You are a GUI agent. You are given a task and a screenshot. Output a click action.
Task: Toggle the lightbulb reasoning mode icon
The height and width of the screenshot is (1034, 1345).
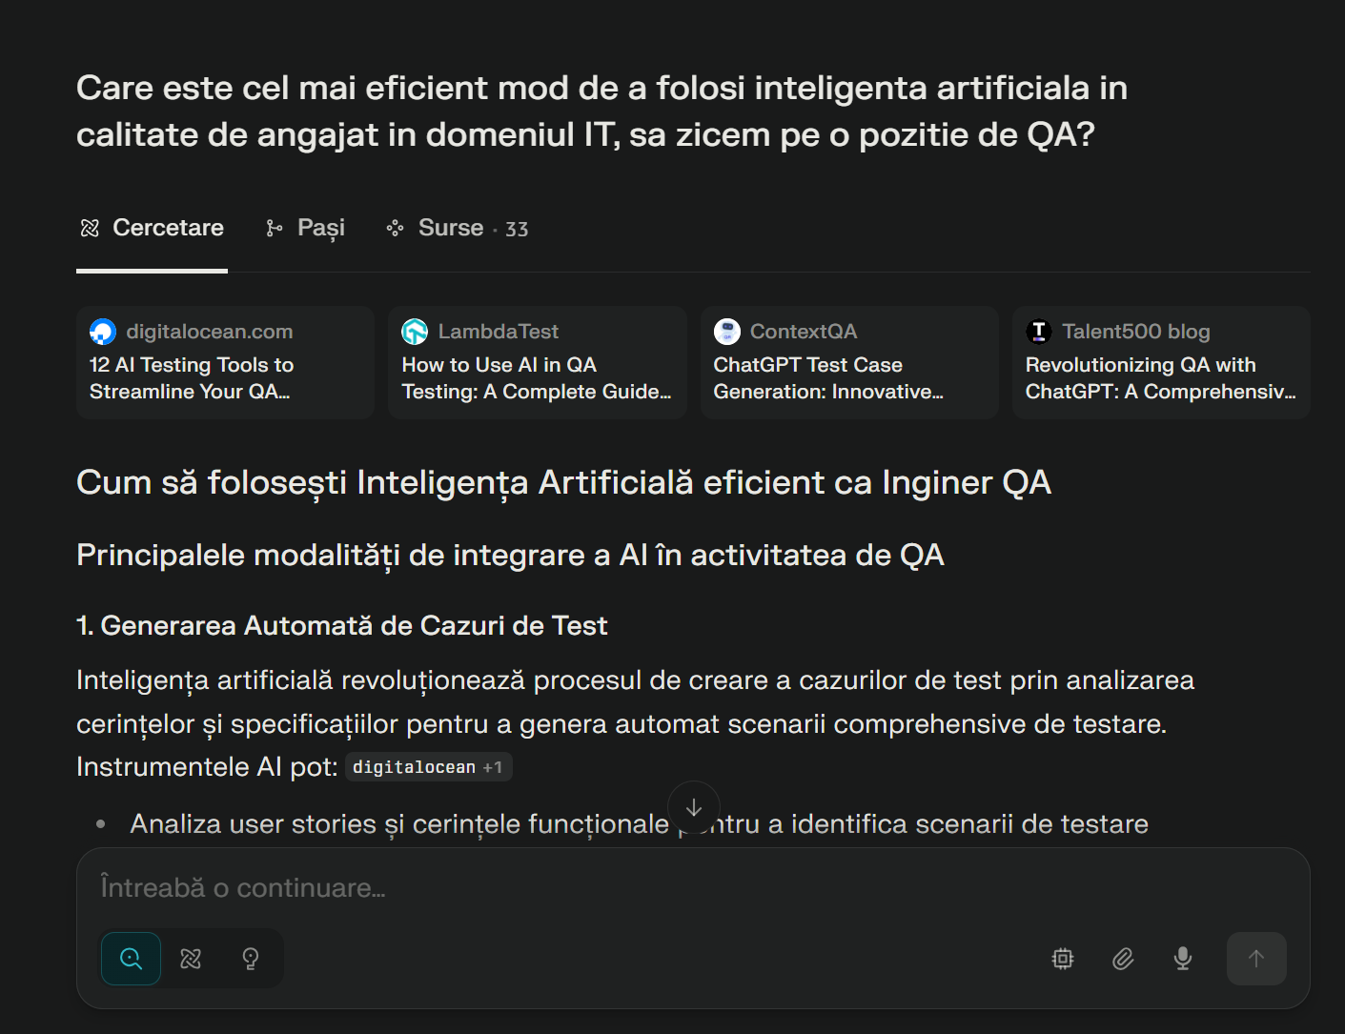251,958
